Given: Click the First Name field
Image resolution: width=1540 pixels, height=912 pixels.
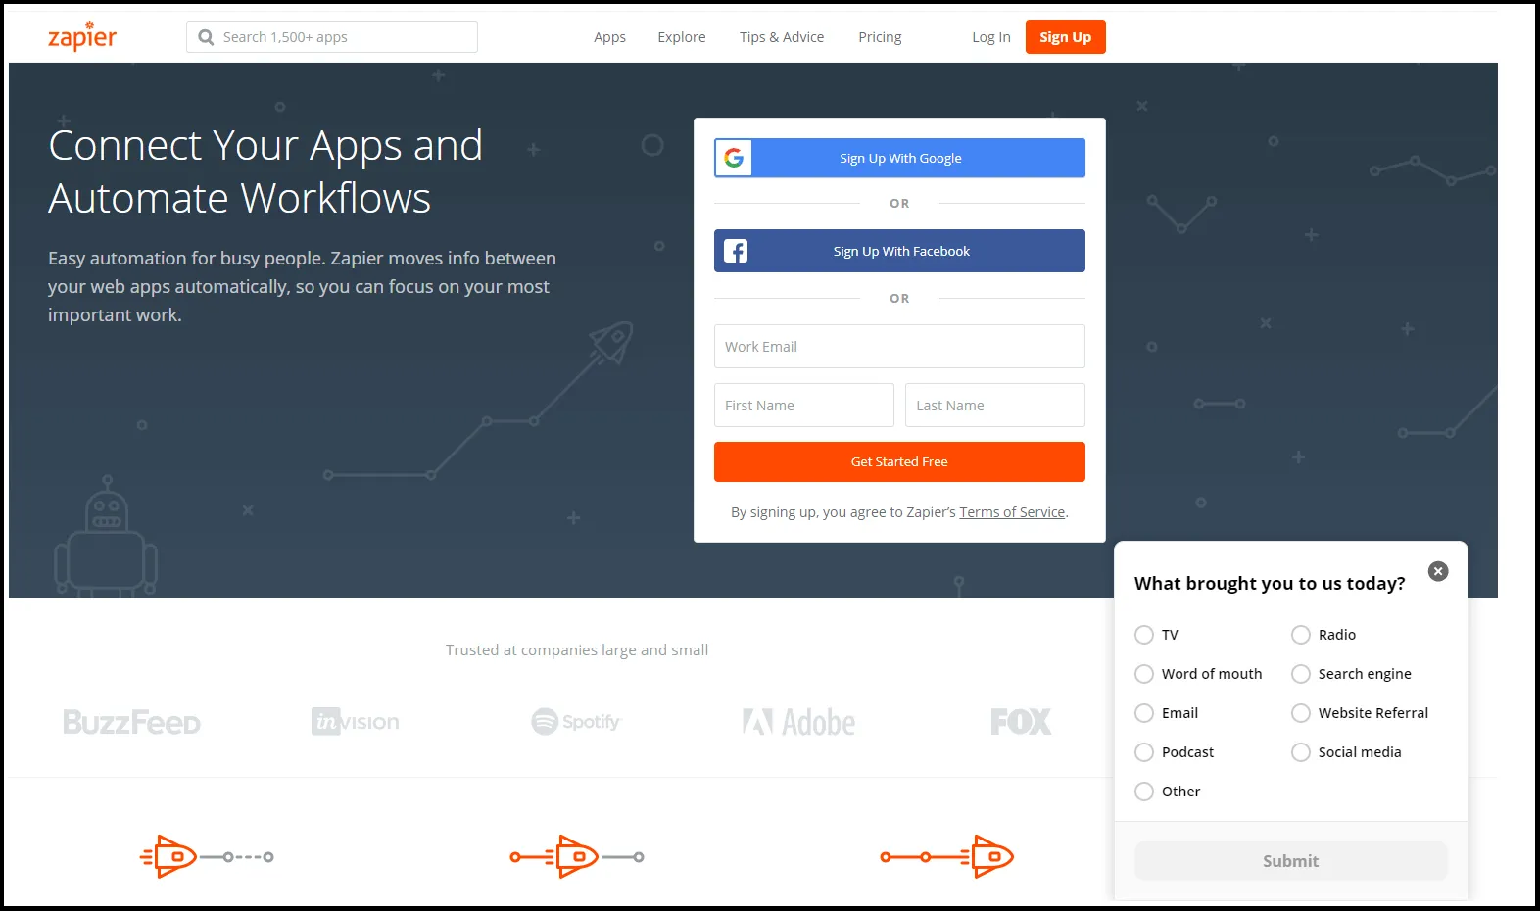Looking at the screenshot, I should click(x=804, y=406).
